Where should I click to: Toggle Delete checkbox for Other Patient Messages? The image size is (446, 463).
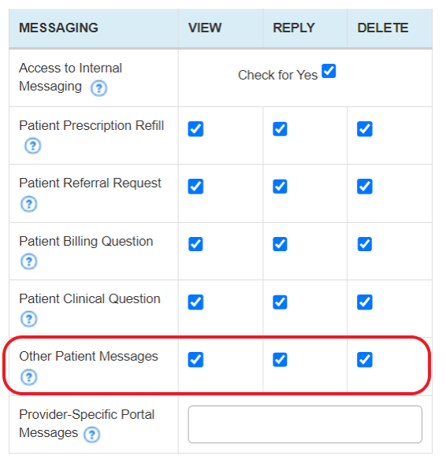365,359
